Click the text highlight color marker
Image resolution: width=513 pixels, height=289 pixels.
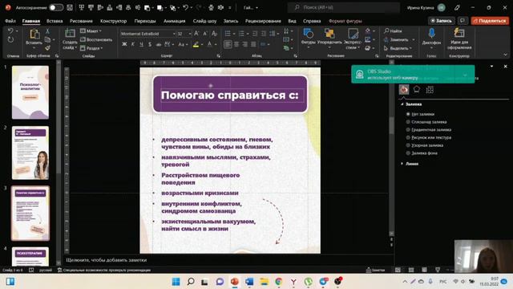[196, 44]
